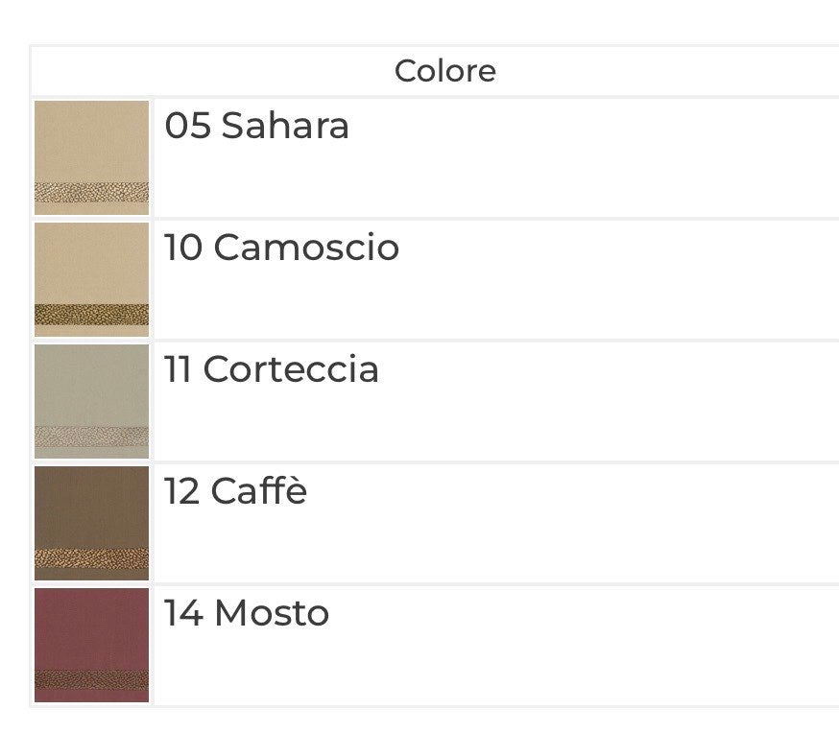
Task: Click the pale patterned stripe in Corteccia swatch
Action: pyautogui.click(x=91, y=437)
